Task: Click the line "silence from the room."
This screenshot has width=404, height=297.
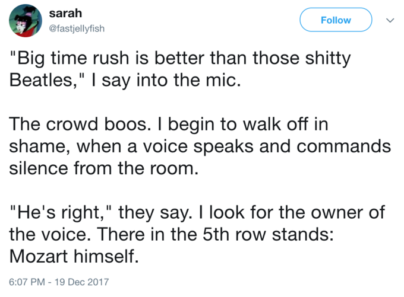Action: [104, 168]
